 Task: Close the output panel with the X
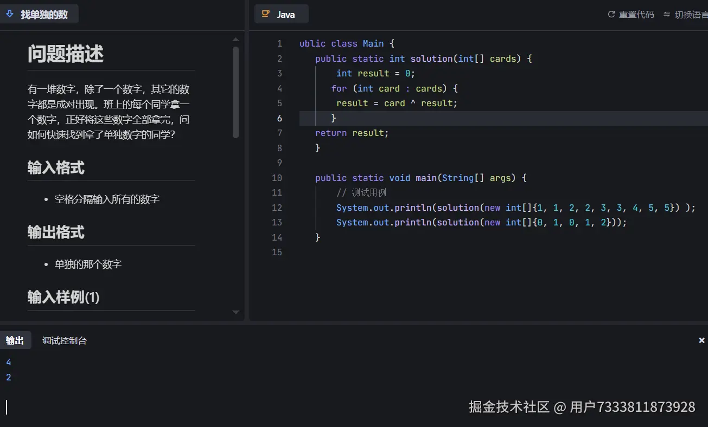(x=701, y=340)
